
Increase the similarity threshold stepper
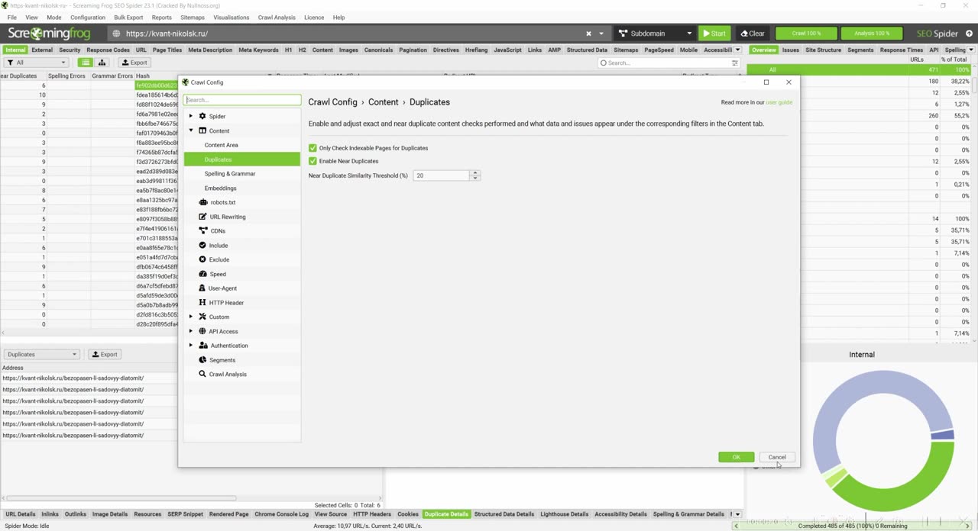pos(475,173)
